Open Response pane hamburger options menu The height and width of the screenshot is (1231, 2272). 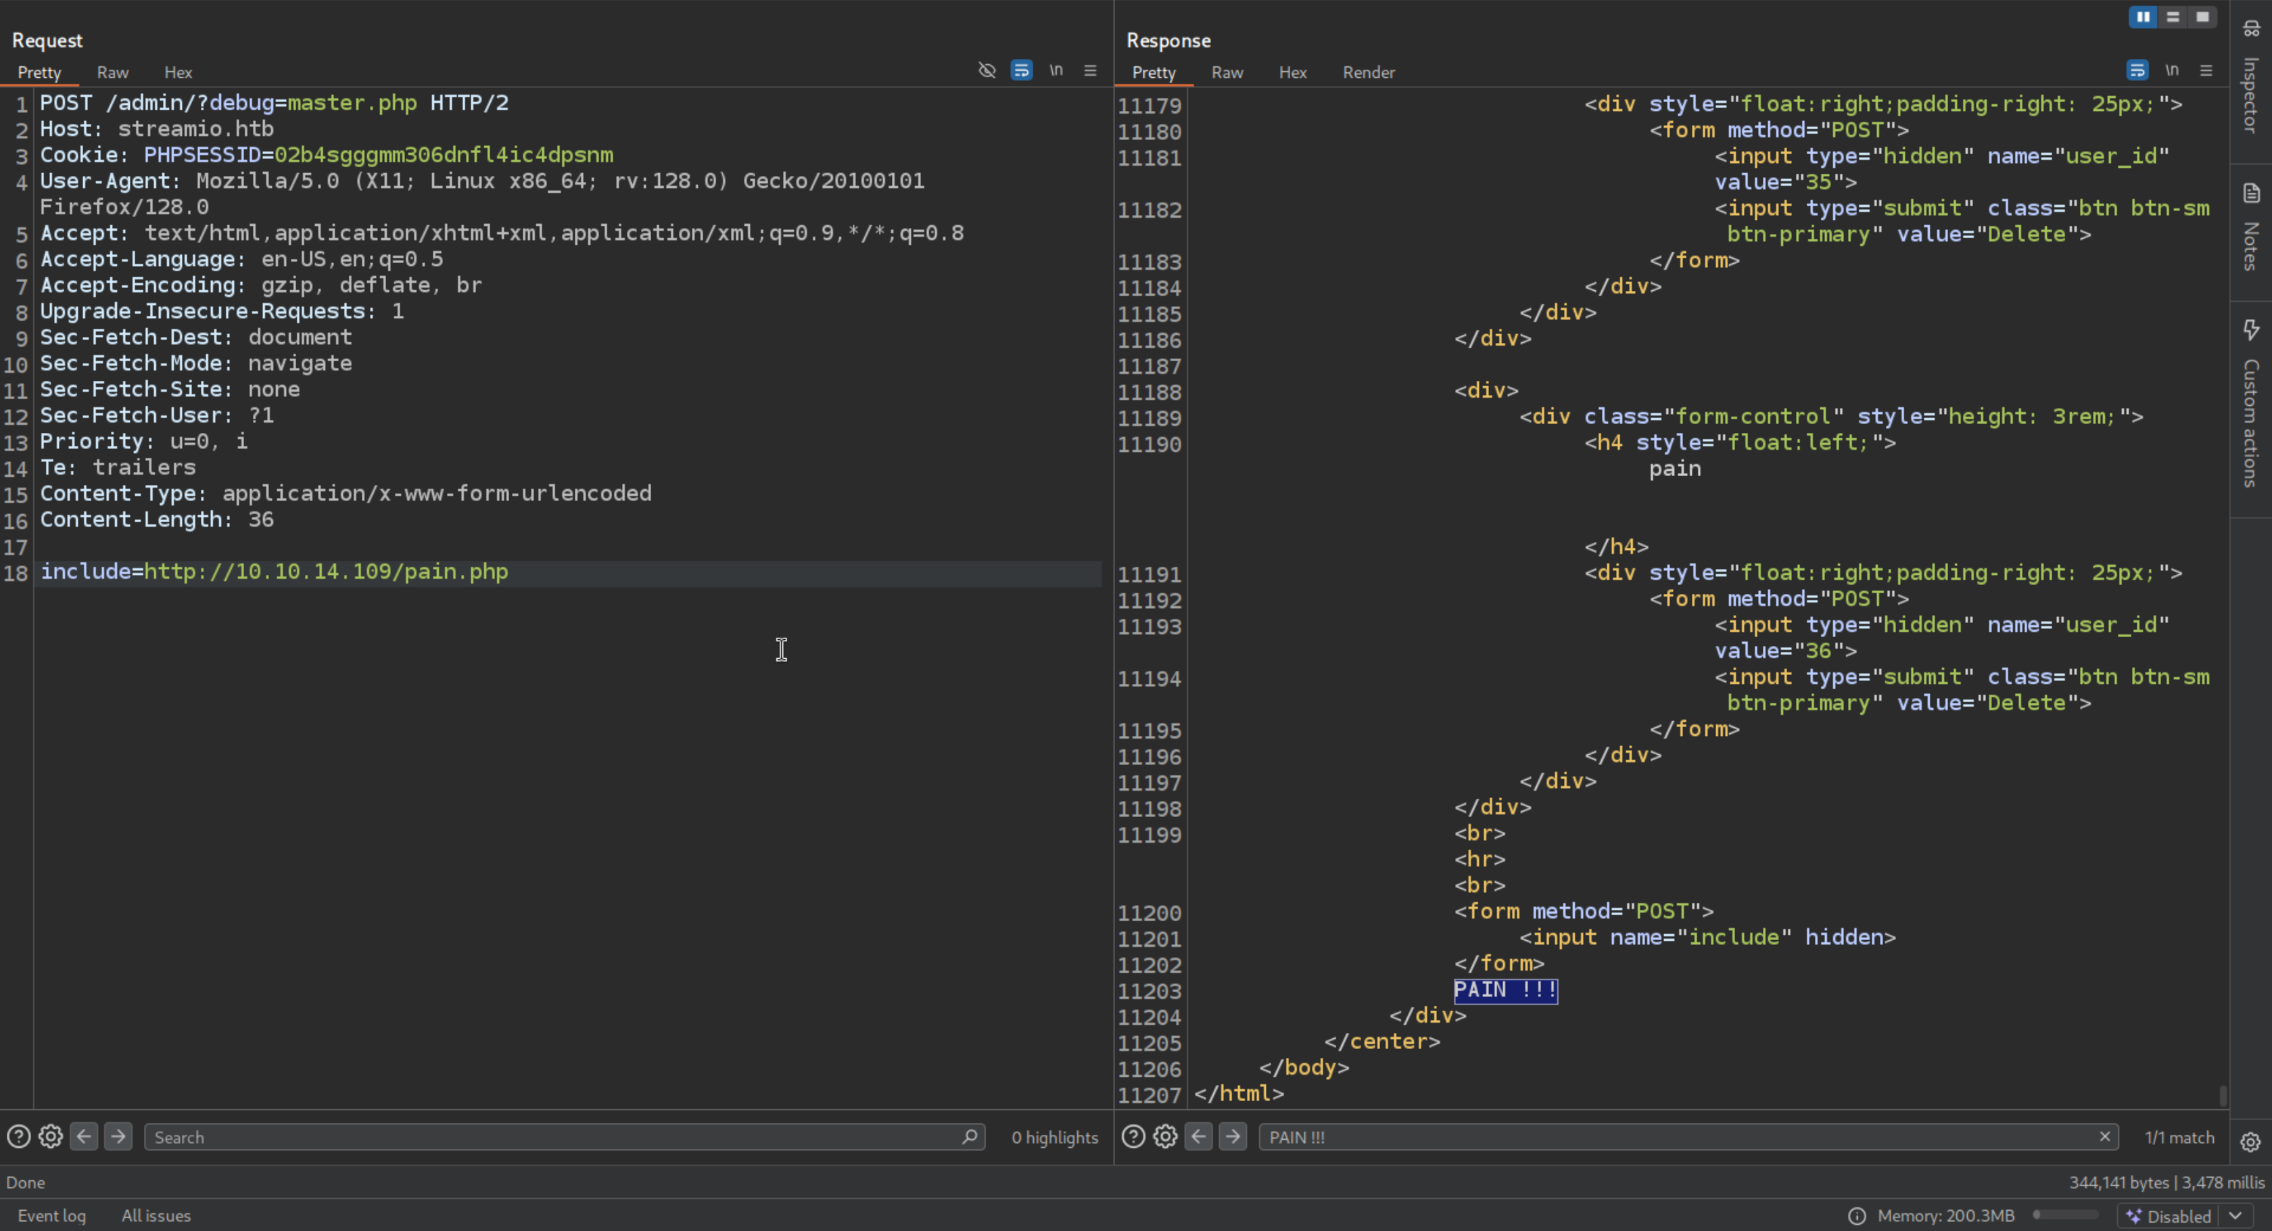2206,70
